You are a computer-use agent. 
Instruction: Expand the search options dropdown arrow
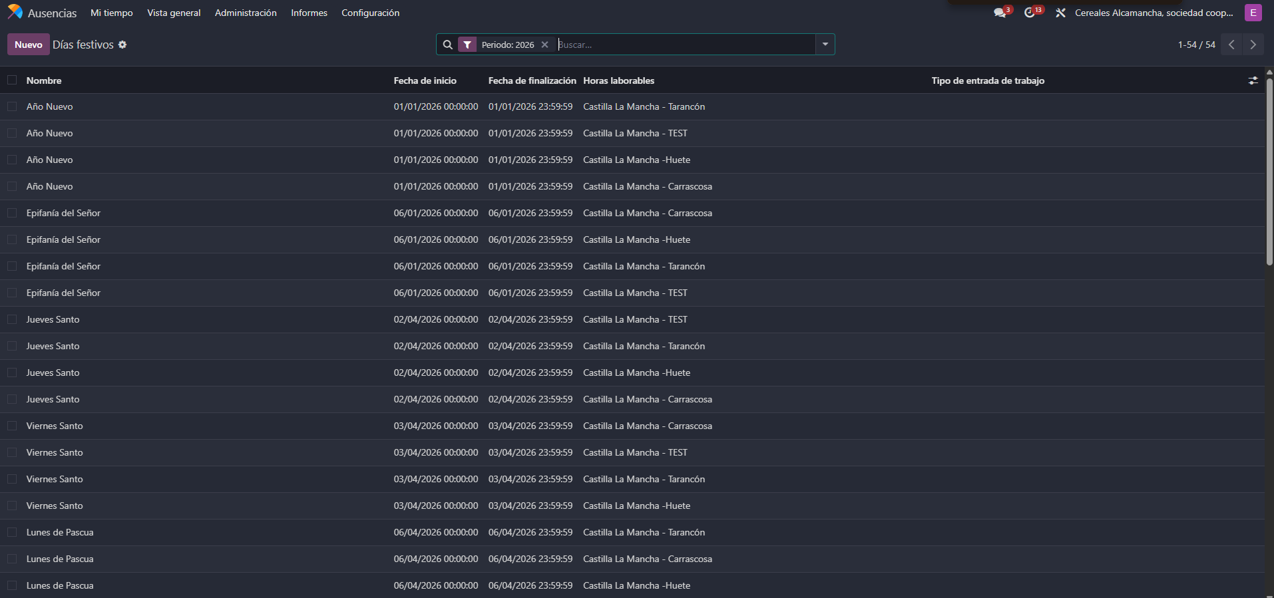(x=825, y=45)
